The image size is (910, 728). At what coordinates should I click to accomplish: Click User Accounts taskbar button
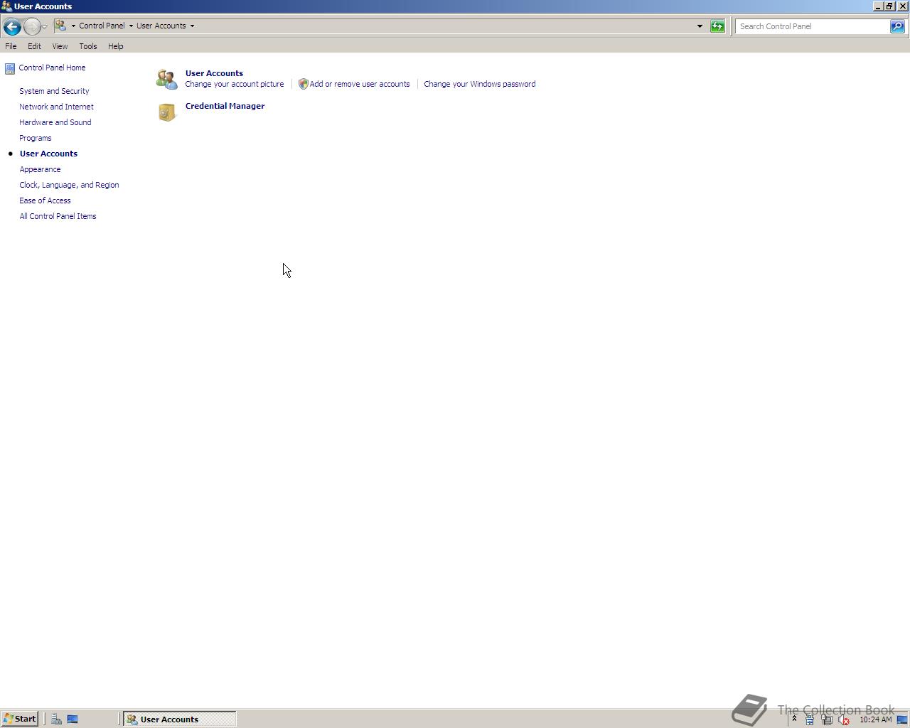pyautogui.click(x=180, y=719)
